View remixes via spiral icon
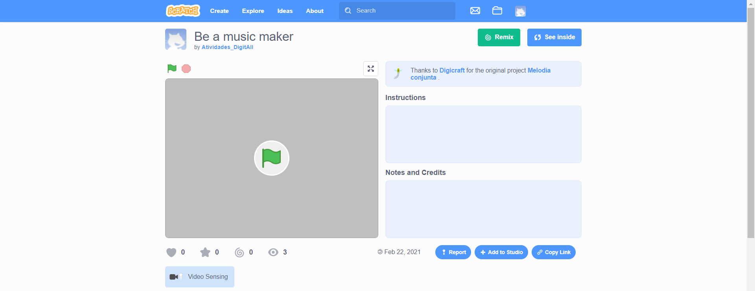This screenshot has height=291, width=755. coord(239,252)
